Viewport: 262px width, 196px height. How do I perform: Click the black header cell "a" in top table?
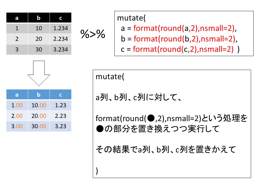17,18
